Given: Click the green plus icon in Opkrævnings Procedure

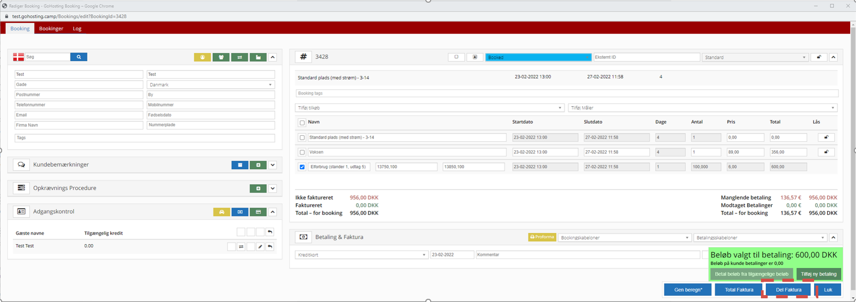Looking at the screenshot, I should point(258,188).
